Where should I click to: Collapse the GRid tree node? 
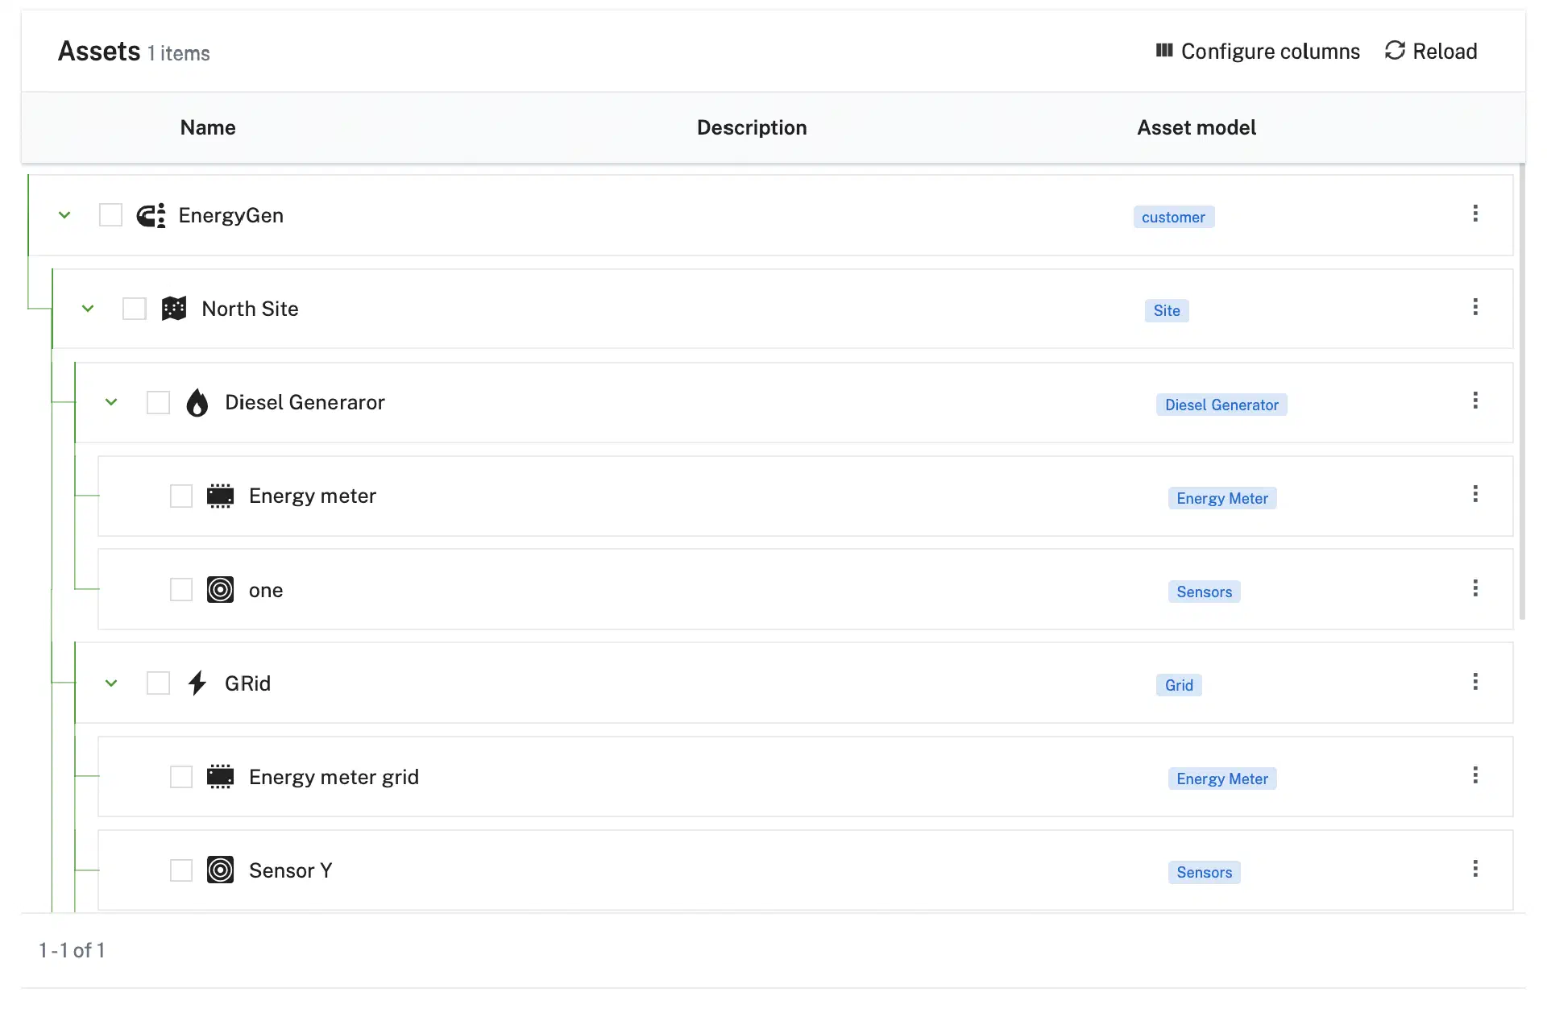tap(111, 683)
